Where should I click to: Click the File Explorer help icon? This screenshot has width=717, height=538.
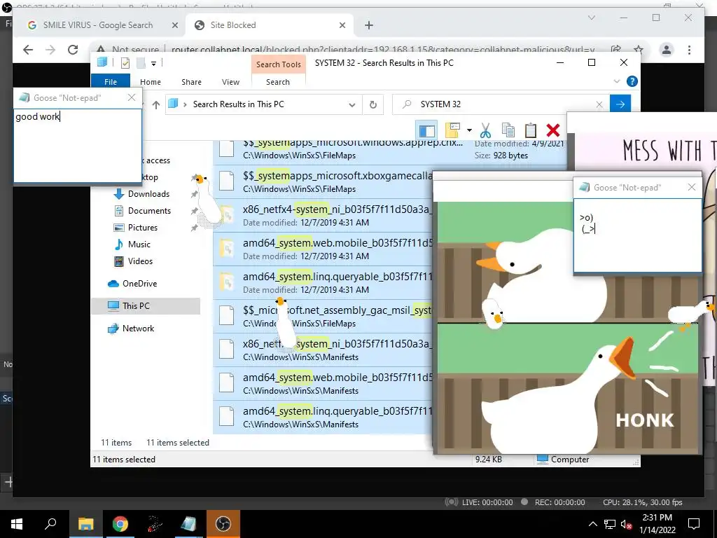[x=632, y=81]
